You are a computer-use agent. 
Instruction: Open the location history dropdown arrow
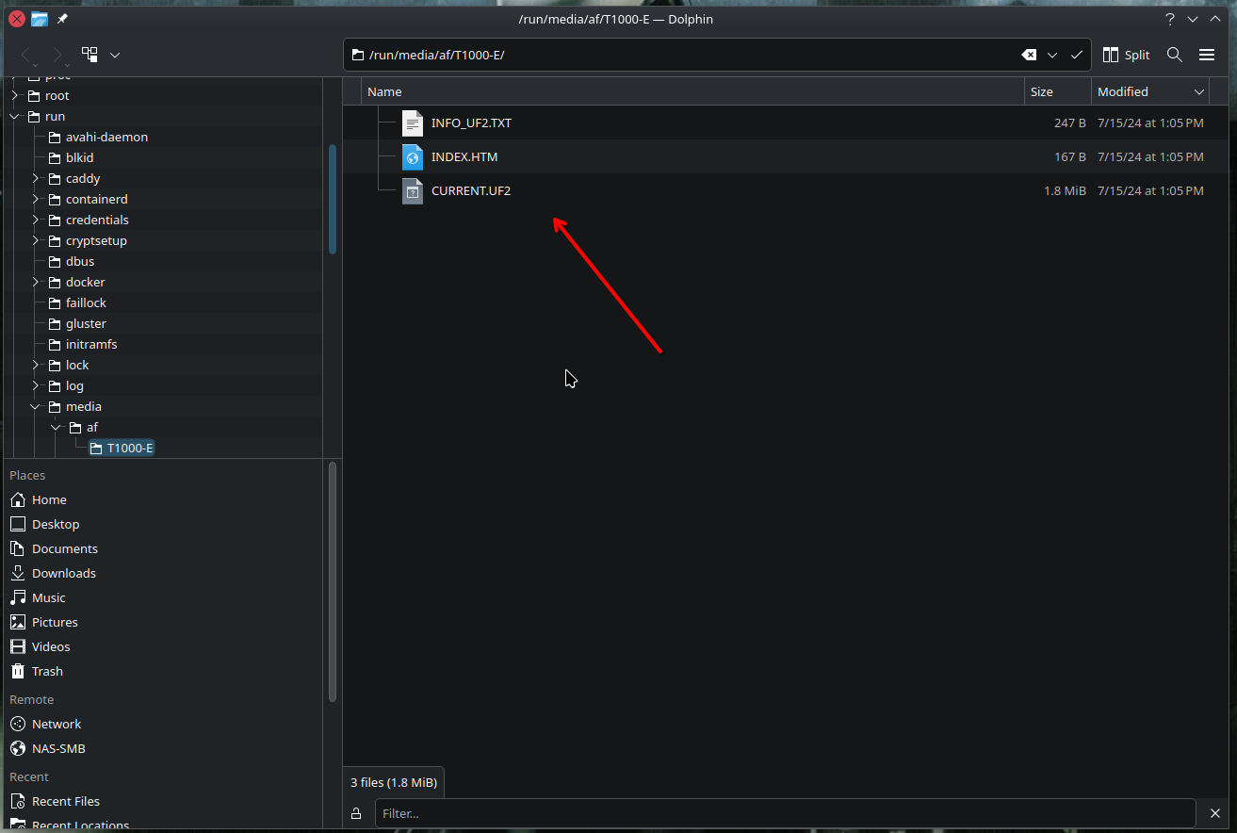pos(1052,55)
